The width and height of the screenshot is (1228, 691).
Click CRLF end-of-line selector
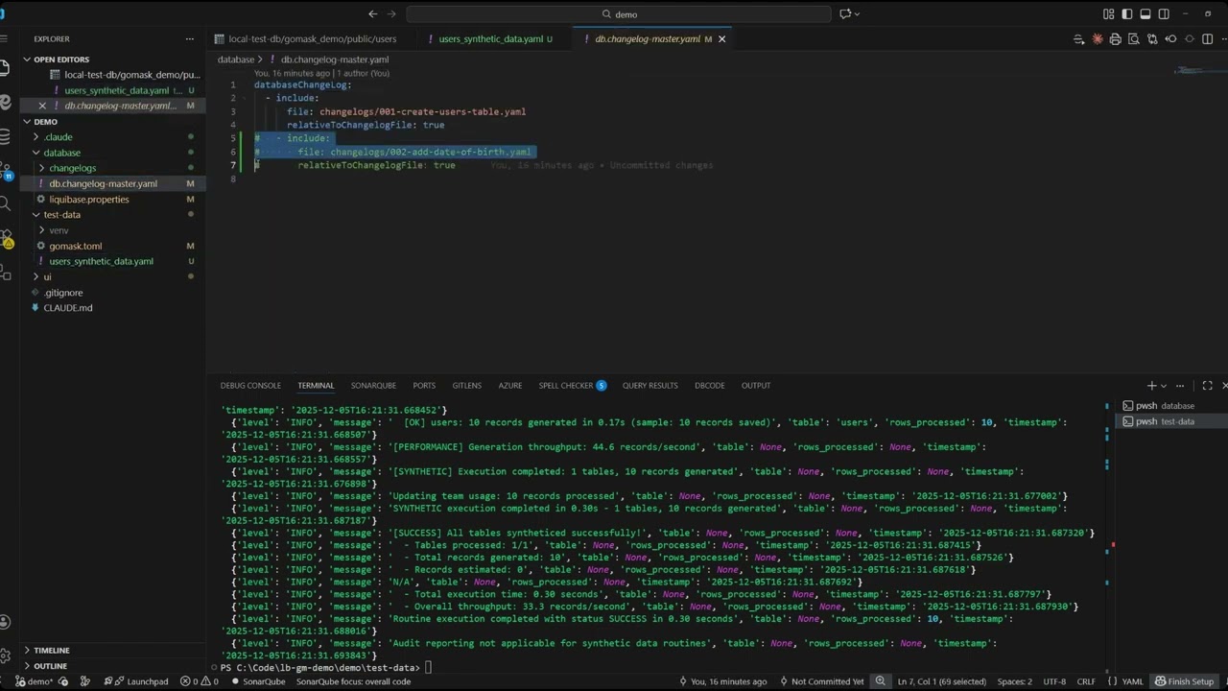pyautogui.click(x=1086, y=682)
